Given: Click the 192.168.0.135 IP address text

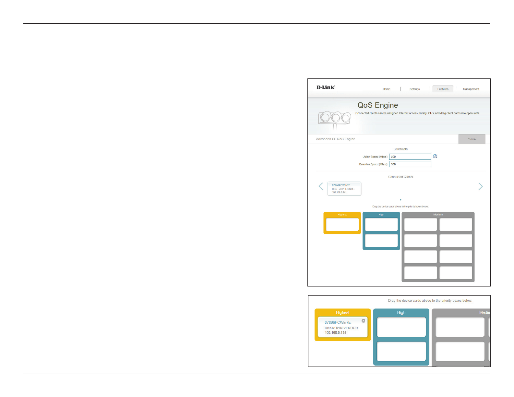Looking at the screenshot, I should 335,333.
